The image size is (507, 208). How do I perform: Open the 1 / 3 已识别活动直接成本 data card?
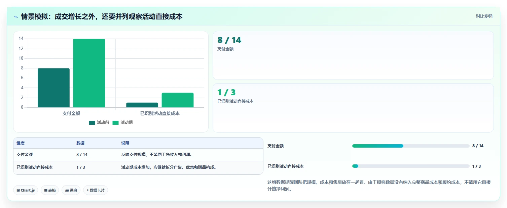point(353,108)
